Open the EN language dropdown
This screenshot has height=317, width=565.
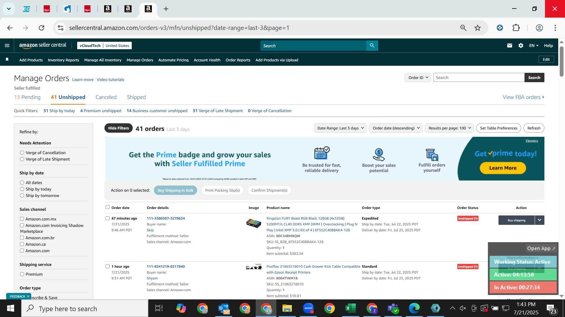click(x=534, y=45)
